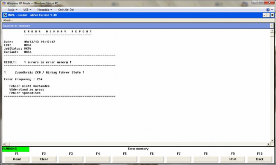Click the horizontal scrollbar left arrow
The image size is (276, 165).
tap(4, 144)
